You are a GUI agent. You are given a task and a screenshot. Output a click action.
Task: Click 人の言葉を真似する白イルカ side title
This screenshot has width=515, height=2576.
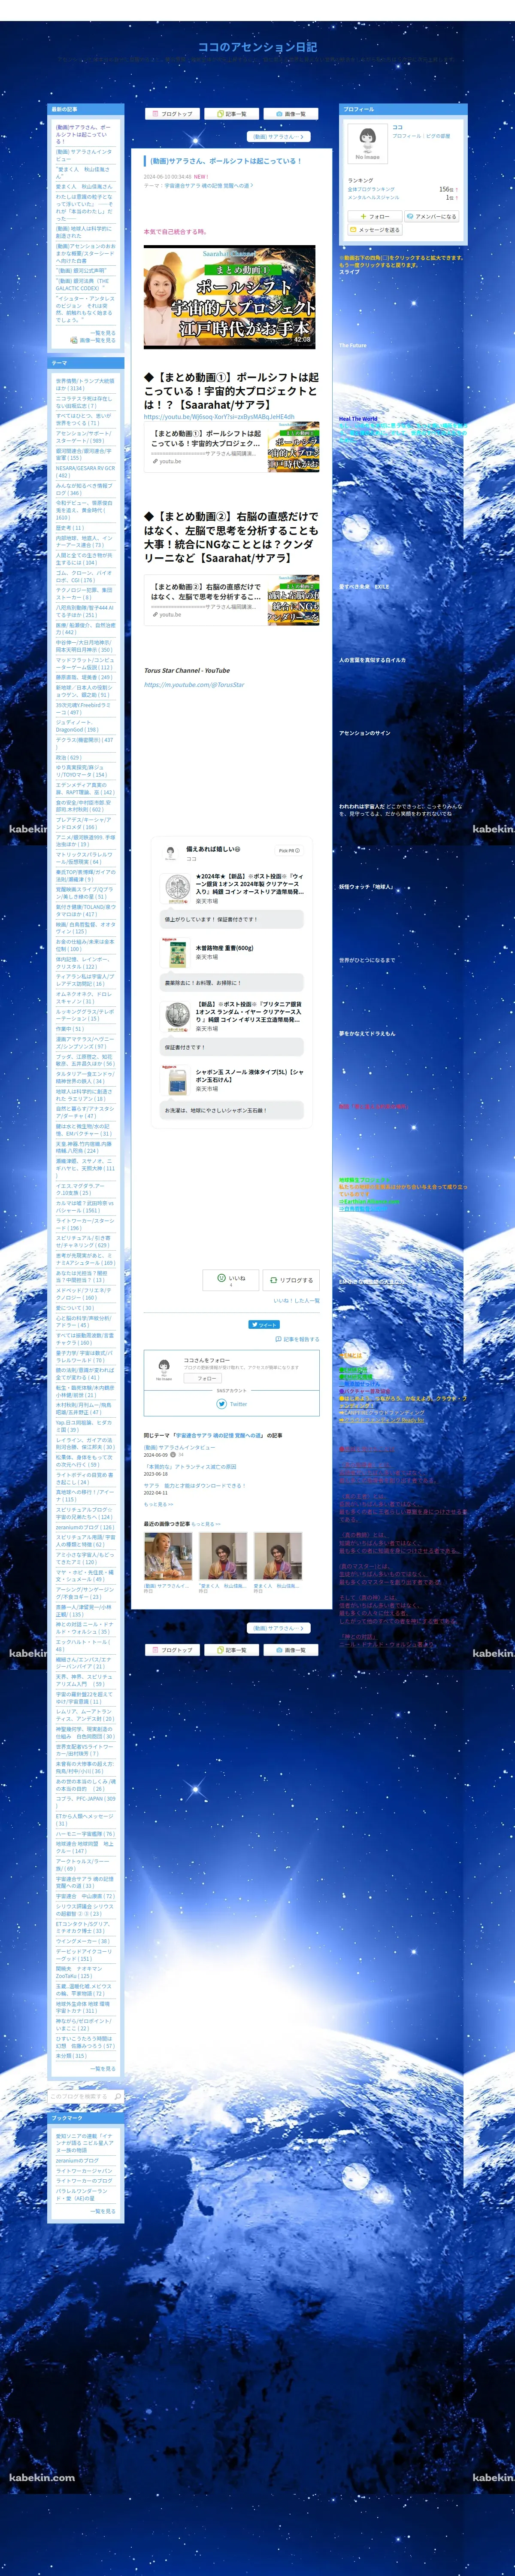click(372, 660)
